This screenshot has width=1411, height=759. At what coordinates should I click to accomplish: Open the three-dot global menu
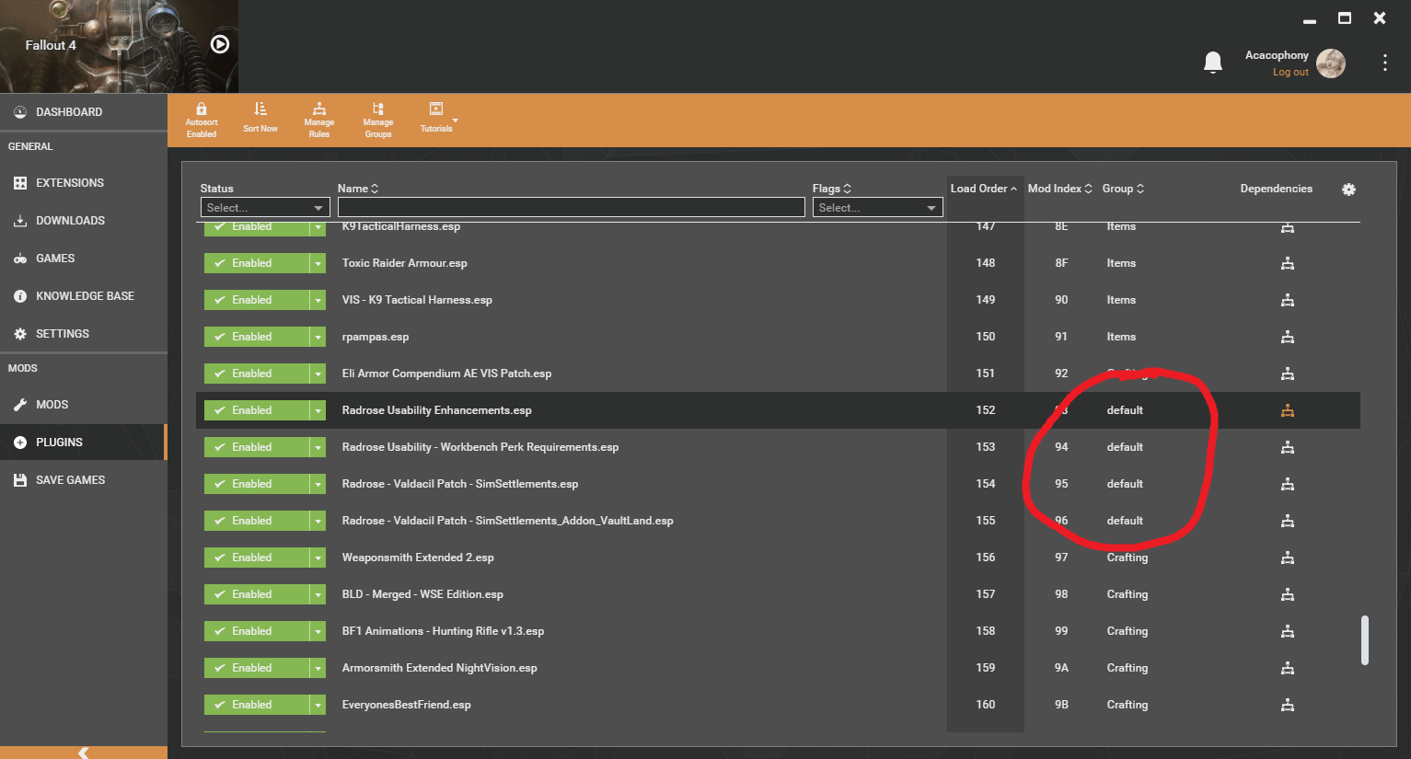click(x=1384, y=63)
